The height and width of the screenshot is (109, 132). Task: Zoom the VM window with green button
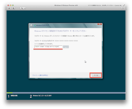tap(13, 5)
